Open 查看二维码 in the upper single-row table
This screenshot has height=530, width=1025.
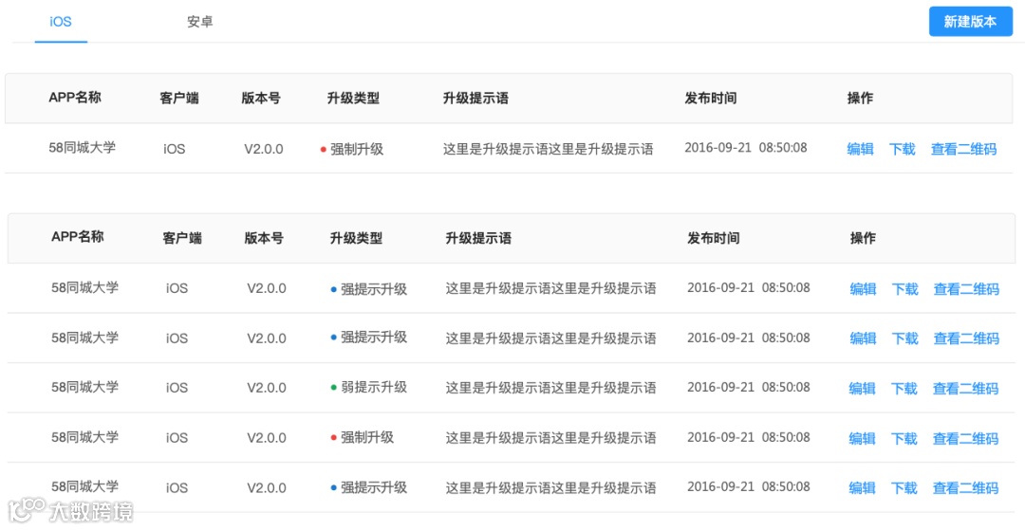[x=963, y=149]
